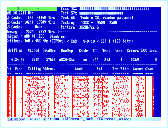Select the Testing range '132K - 960M'
The image size is (168, 128).
coord(93,22)
